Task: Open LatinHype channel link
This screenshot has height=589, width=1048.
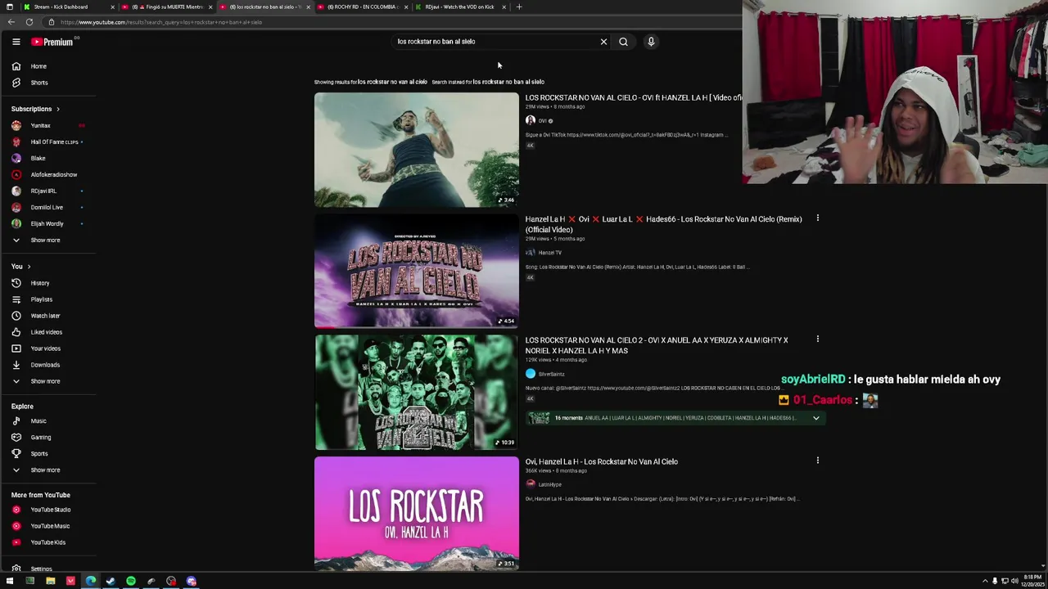Action: pyautogui.click(x=549, y=484)
